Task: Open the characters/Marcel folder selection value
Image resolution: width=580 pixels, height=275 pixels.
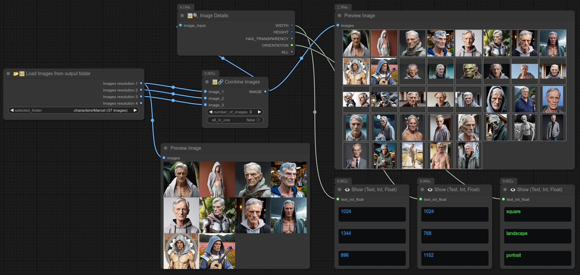Action: tap(100, 110)
